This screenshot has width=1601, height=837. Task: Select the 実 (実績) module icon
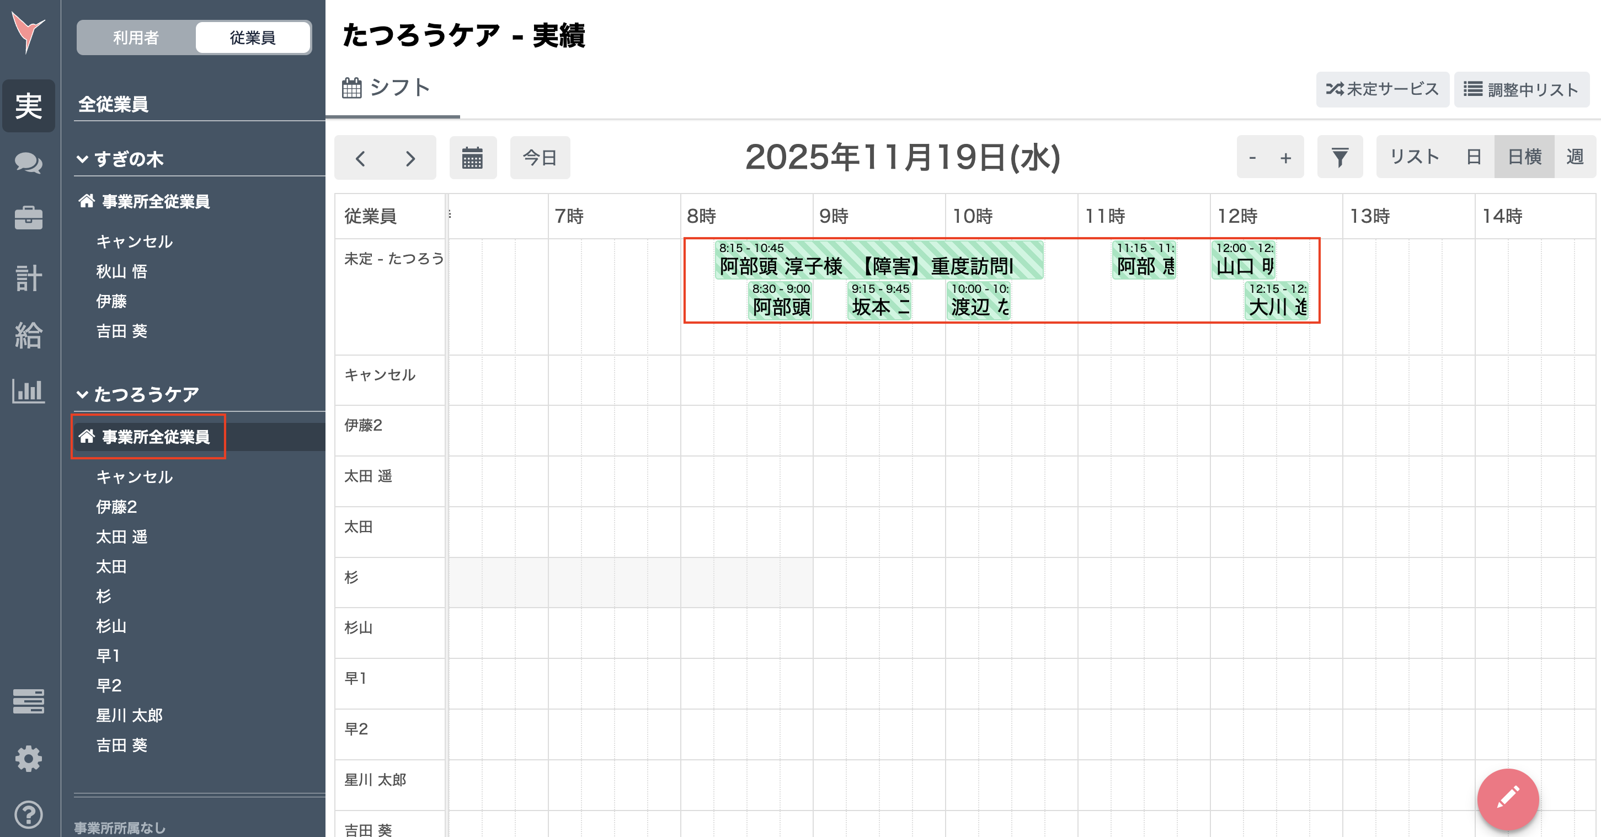tap(29, 106)
